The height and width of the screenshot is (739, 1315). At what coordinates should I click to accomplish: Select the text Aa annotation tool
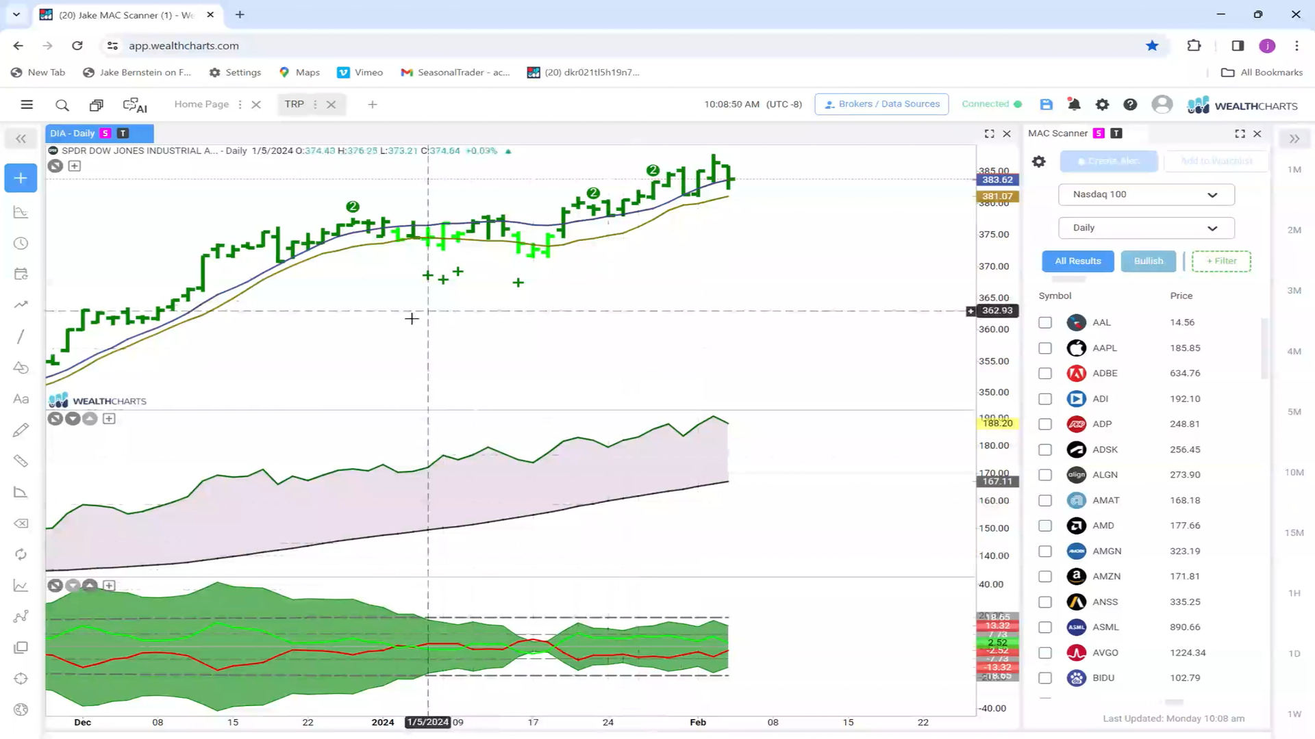(x=21, y=399)
